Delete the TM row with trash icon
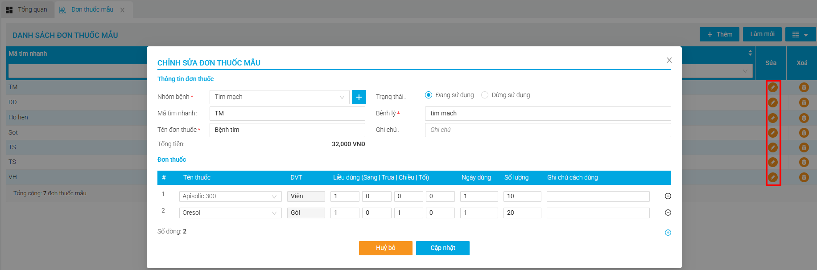The width and height of the screenshot is (817, 270). 804,87
